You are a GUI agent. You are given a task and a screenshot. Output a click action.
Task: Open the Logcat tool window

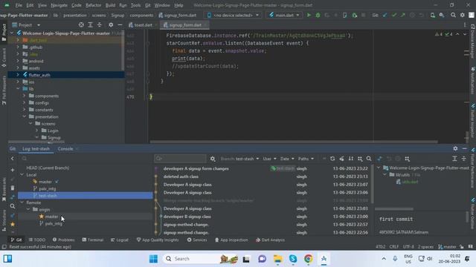tap(119, 240)
